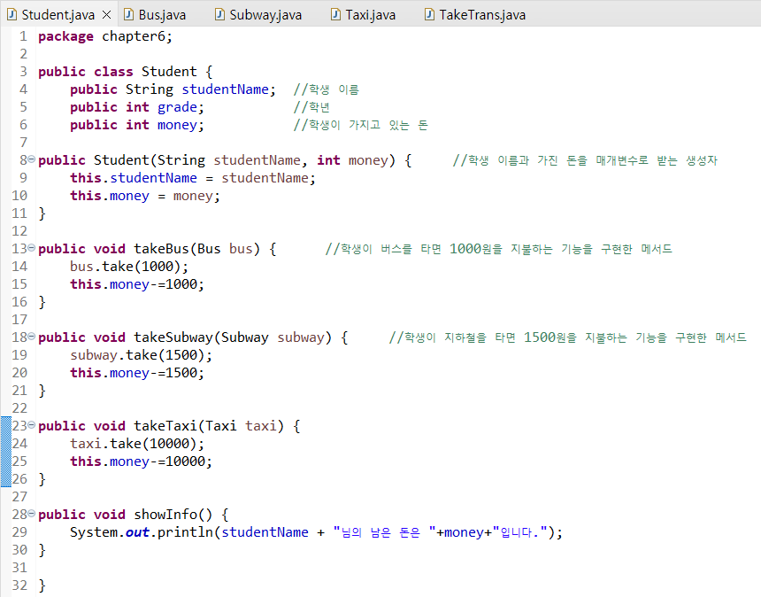
Task: Click method name 'showInfo()' on line 28
Action: tap(173, 515)
